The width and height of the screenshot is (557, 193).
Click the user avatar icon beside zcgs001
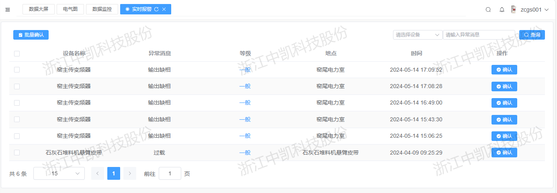[513, 10]
